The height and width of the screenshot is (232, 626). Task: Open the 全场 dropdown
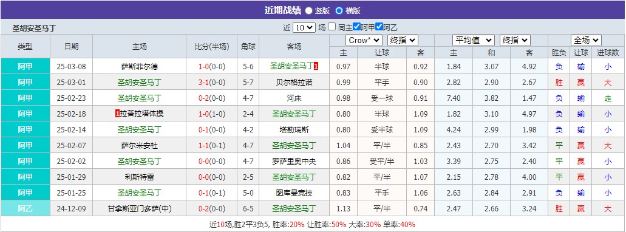pos(586,40)
